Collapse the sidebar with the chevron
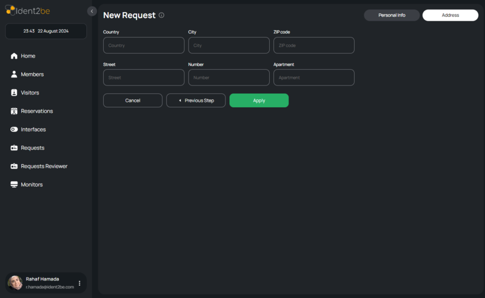 click(92, 11)
